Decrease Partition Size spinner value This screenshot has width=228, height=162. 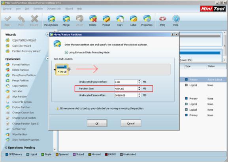pyautogui.click(x=139, y=90)
